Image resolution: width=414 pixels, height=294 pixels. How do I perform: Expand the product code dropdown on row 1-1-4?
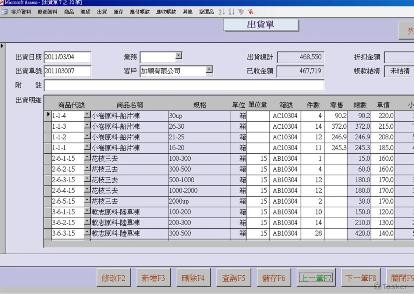point(86,115)
